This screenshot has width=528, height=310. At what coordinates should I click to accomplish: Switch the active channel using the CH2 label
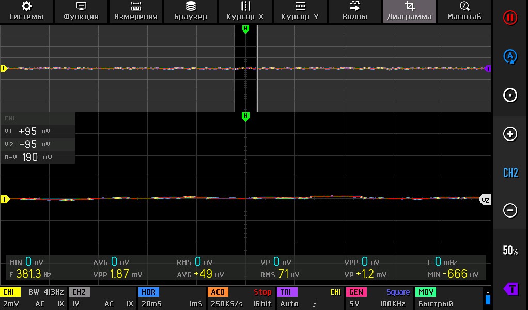pyautogui.click(x=510, y=173)
